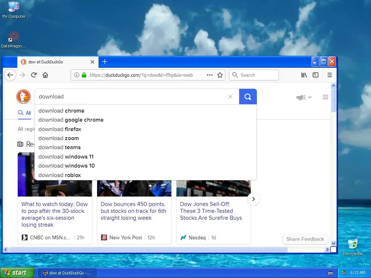Open page actions three-dot menu
The height and width of the screenshot is (278, 371).
click(210, 75)
